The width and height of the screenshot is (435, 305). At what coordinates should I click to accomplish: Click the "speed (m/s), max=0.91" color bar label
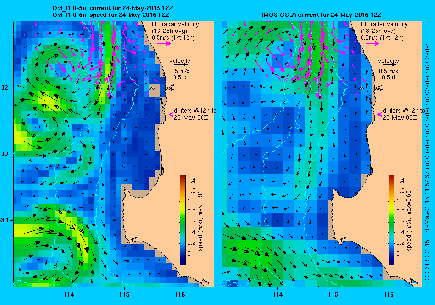pos(200,221)
